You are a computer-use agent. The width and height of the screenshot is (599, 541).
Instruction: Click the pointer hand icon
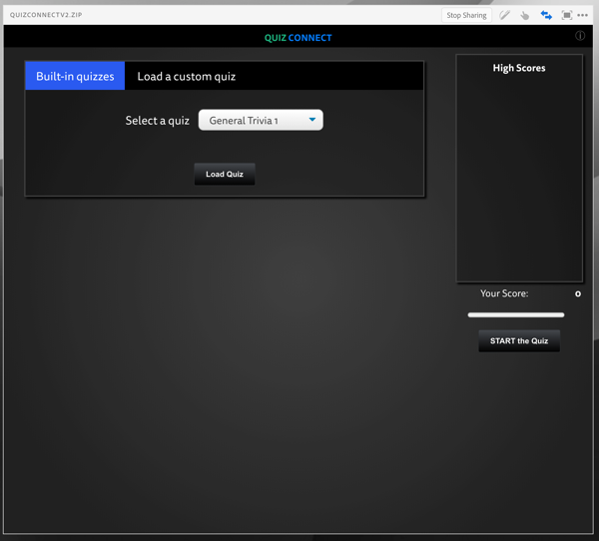525,15
